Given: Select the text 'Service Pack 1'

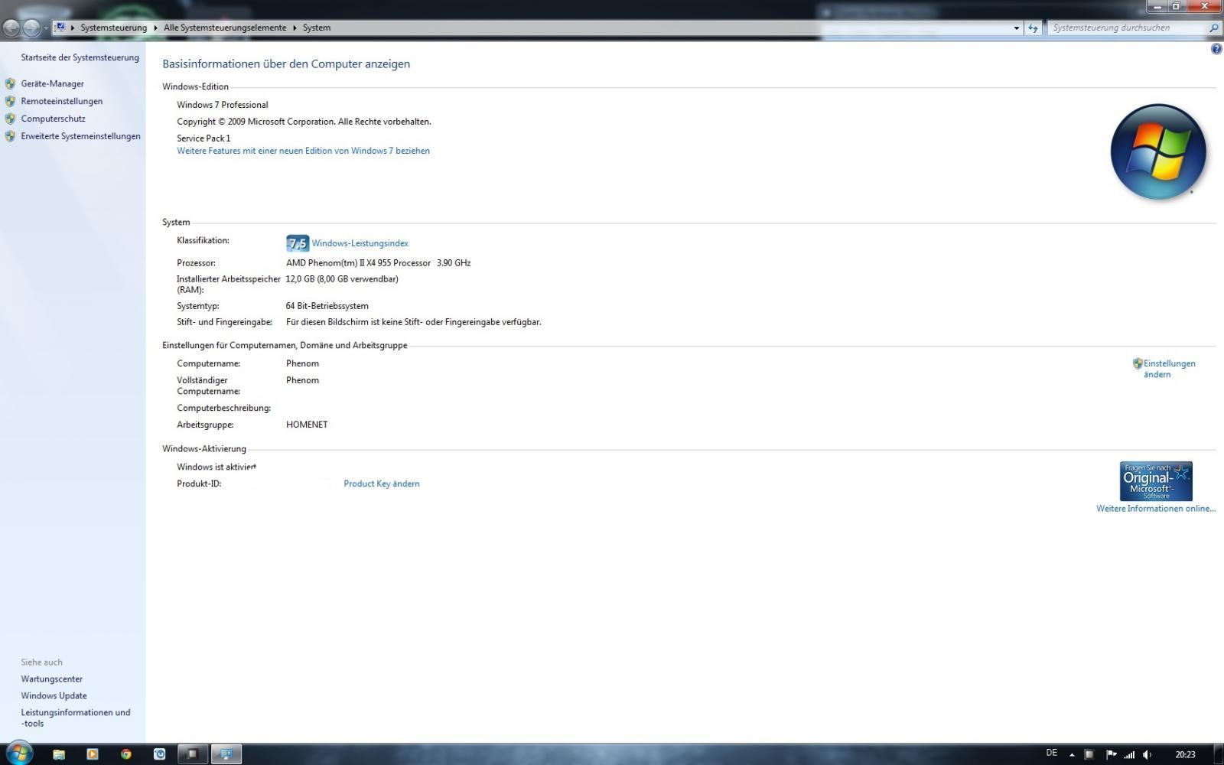Looking at the screenshot, I should (x=203, y=138).
